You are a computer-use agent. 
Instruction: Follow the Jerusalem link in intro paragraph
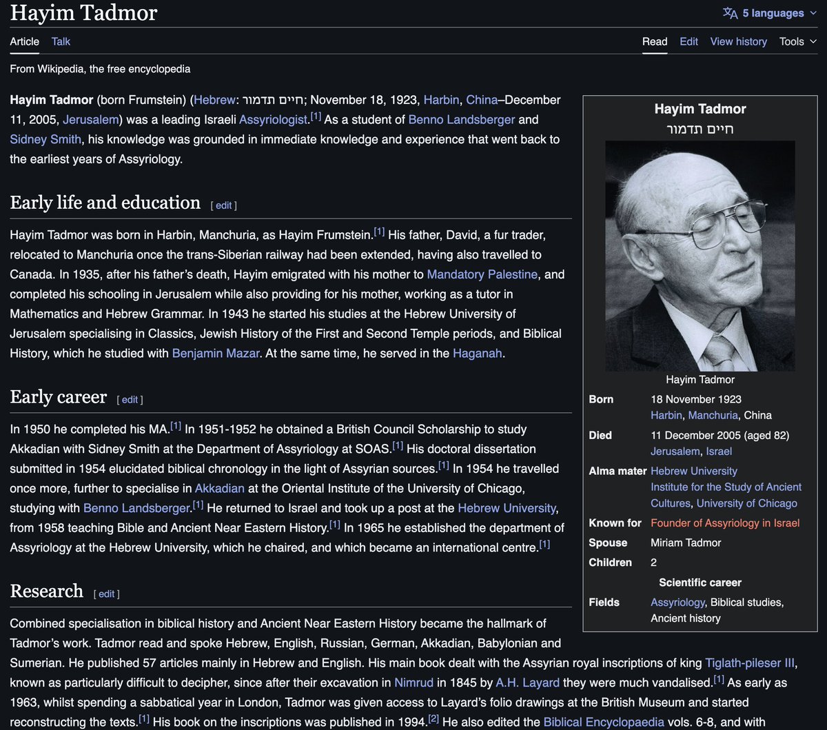(x=90, y=120)
